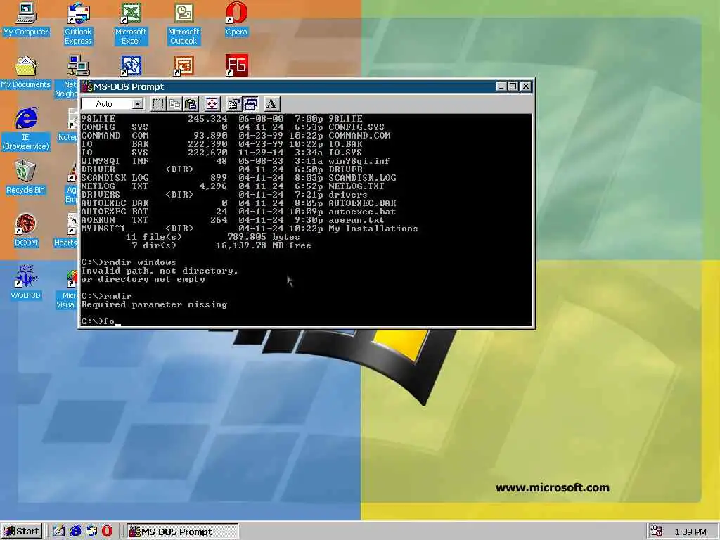Click the NETLOG.TXT row in listing
This screenshot has height=540, width=720.
click(x=232, y=186)
